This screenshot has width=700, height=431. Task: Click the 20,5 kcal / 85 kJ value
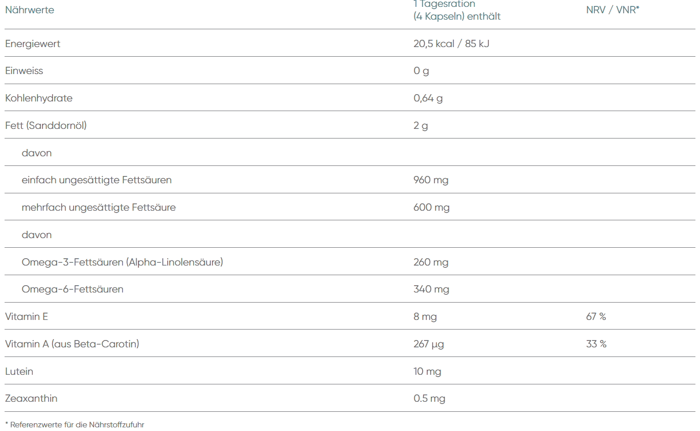coord(451,44)
